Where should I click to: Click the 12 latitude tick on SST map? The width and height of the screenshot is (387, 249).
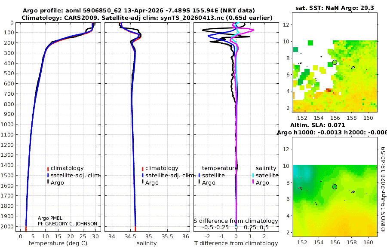tap(286, 24)
